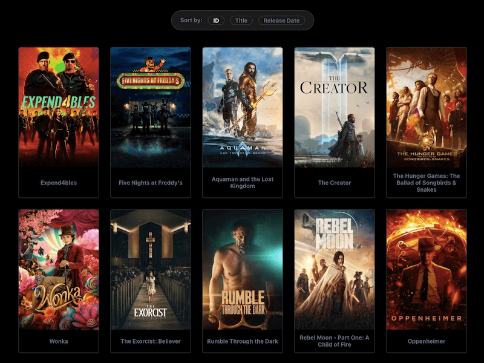Open the Hunger Games Songbirds & Snakes poster
This screenshot has width=484, height=363.
427,108
